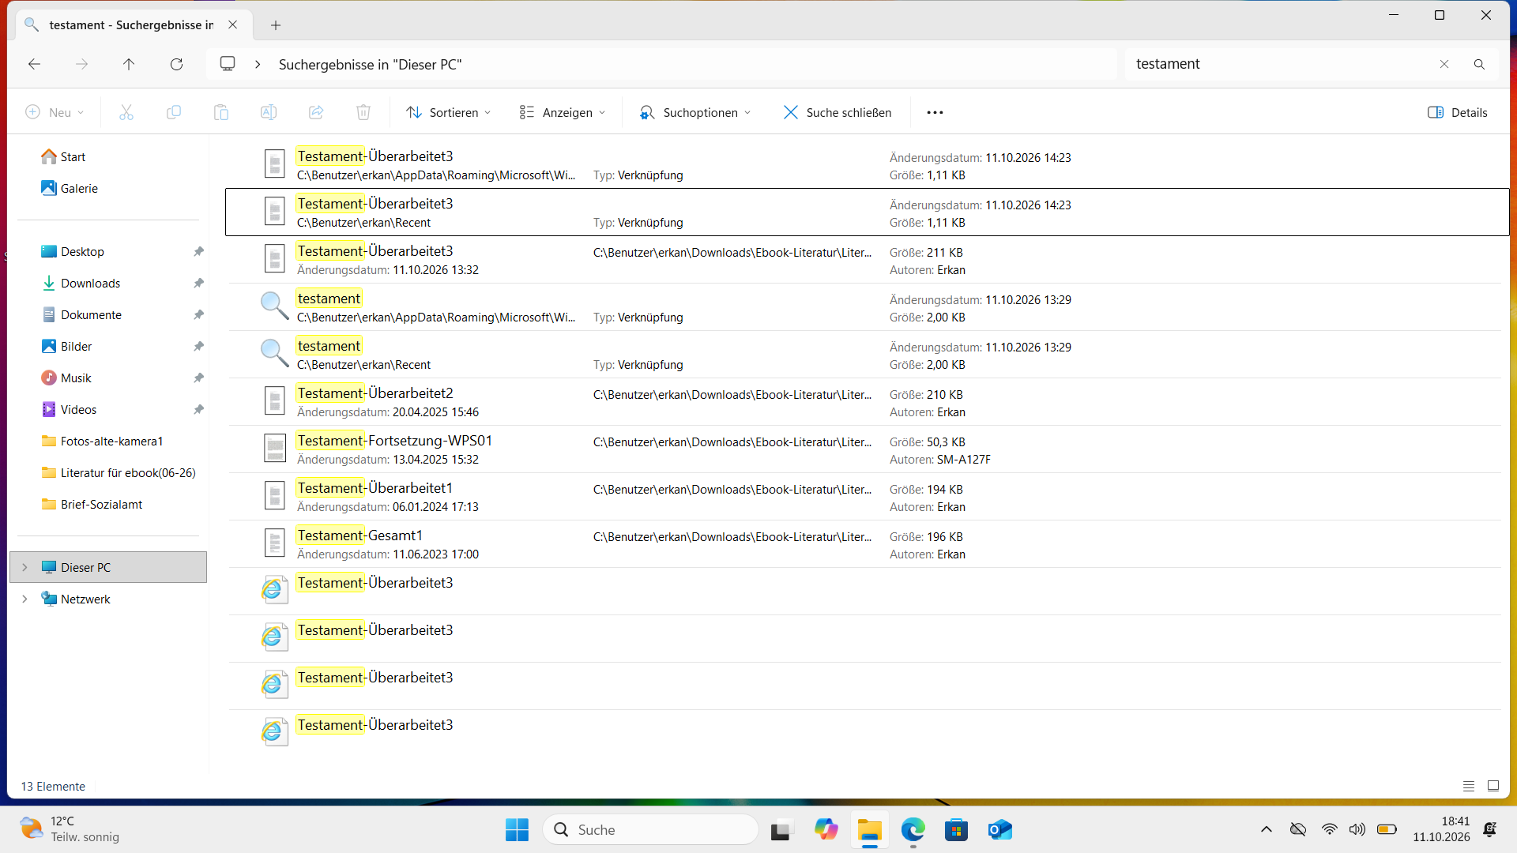Toggle the Details pane
The image size is (1517, 853).
point(1458,112)
